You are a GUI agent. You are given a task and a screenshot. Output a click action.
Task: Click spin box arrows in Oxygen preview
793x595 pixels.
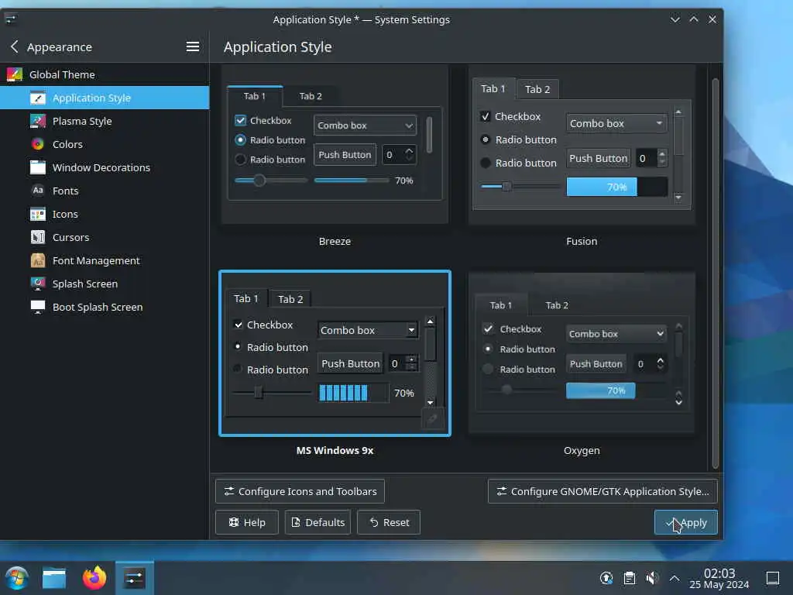coord(660,363)
